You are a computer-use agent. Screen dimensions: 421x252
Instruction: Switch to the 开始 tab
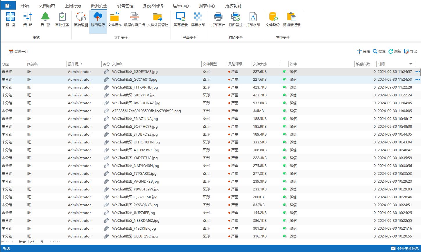pos(25,6)
